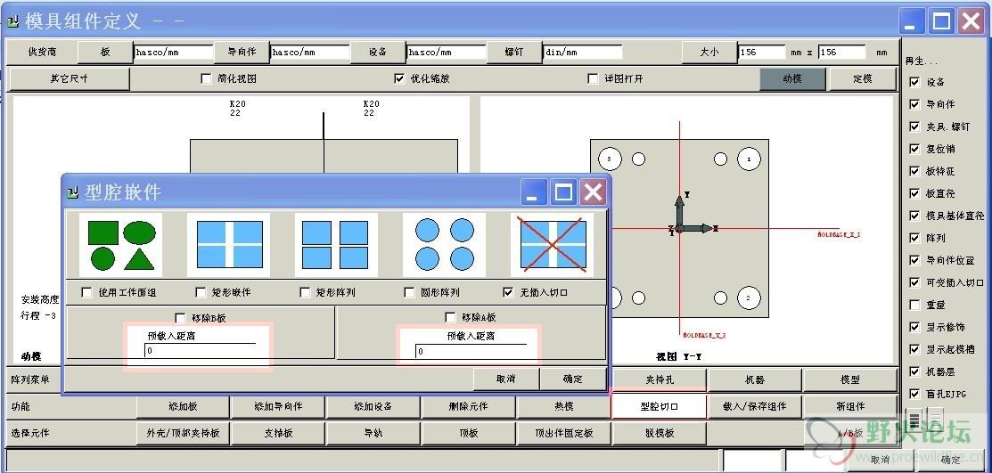
Task: Click B-plate 预载入距离 input field
Action: 200,351
